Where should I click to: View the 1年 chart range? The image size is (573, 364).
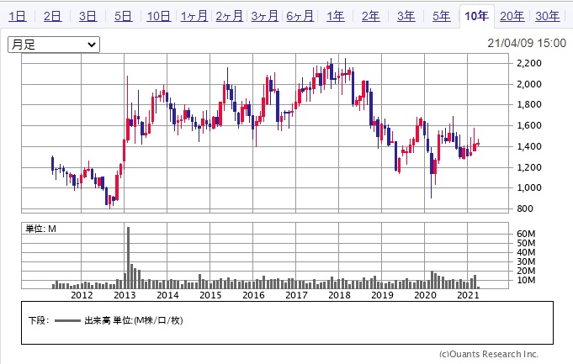pyautogui.click(x=336, y=16)
